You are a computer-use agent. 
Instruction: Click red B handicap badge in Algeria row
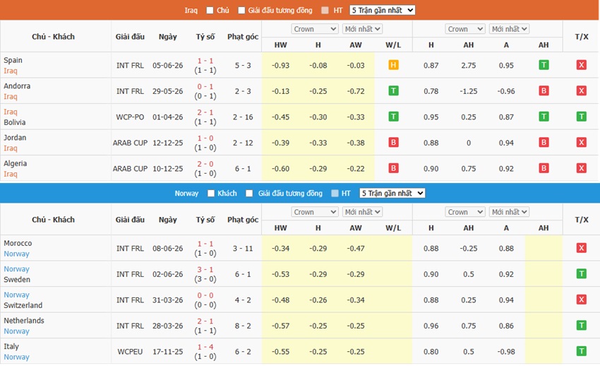click(x=544, y=168)
